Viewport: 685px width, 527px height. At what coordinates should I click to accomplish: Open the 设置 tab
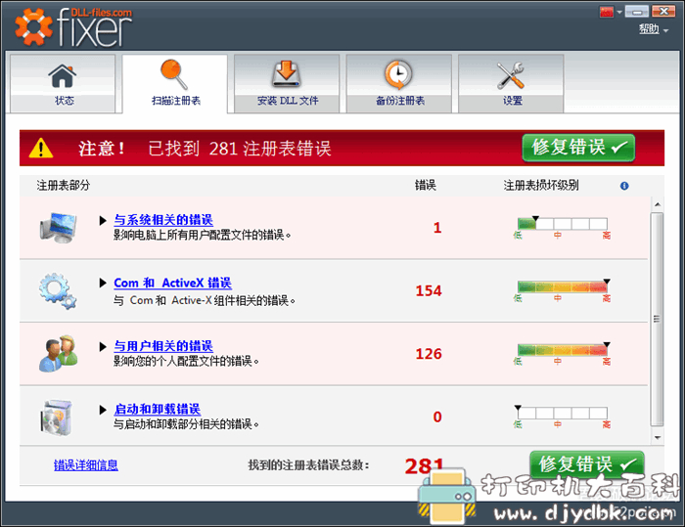click(x=511, y=83)
